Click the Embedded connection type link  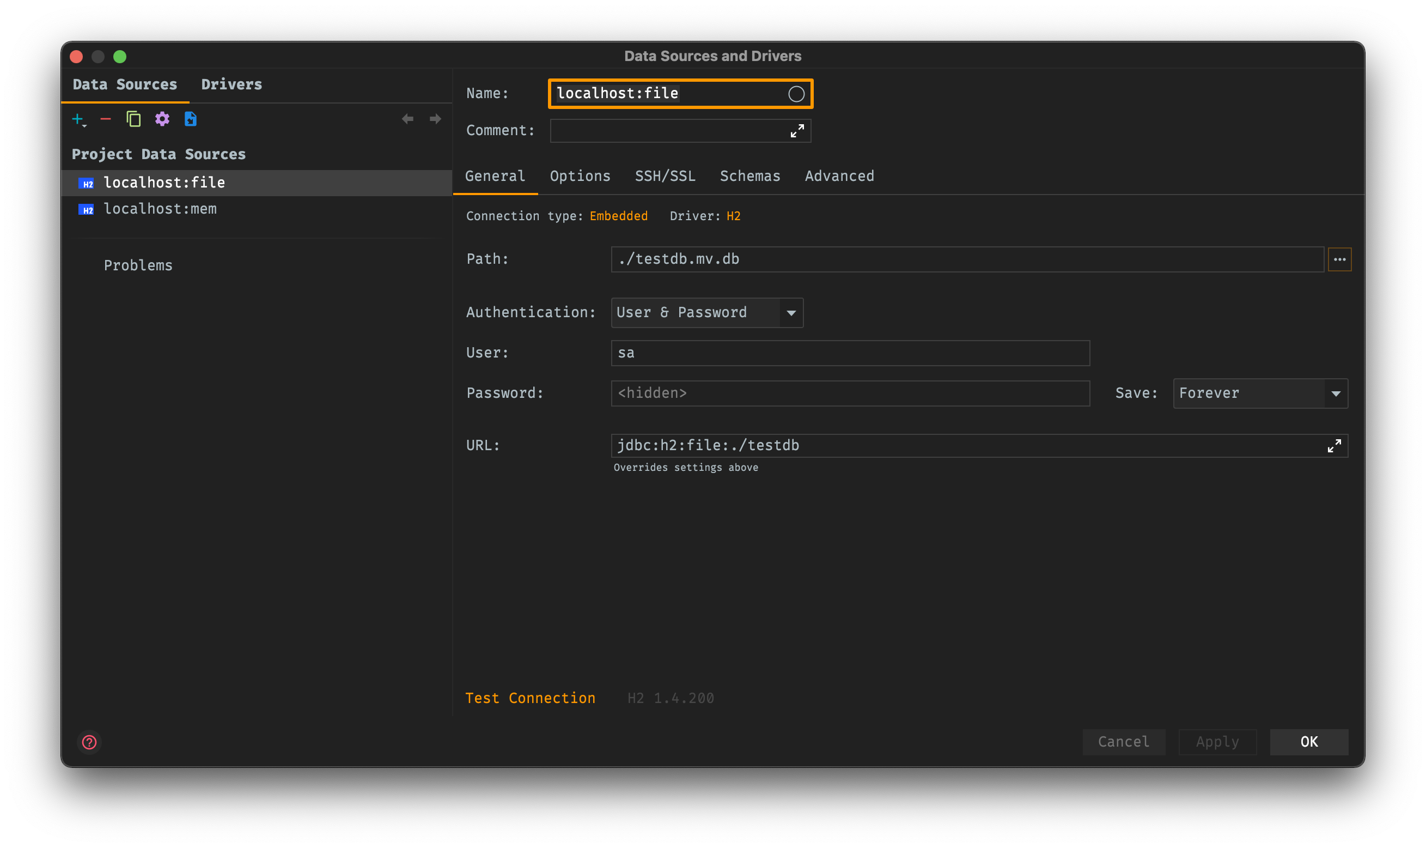click(618, 216)
